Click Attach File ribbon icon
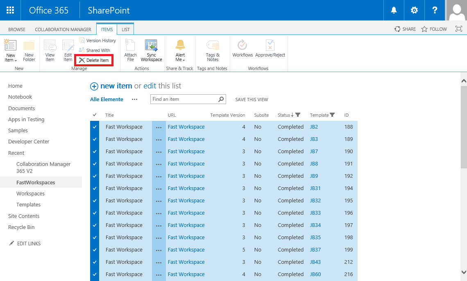467x281 pixels. pos(130,51)
